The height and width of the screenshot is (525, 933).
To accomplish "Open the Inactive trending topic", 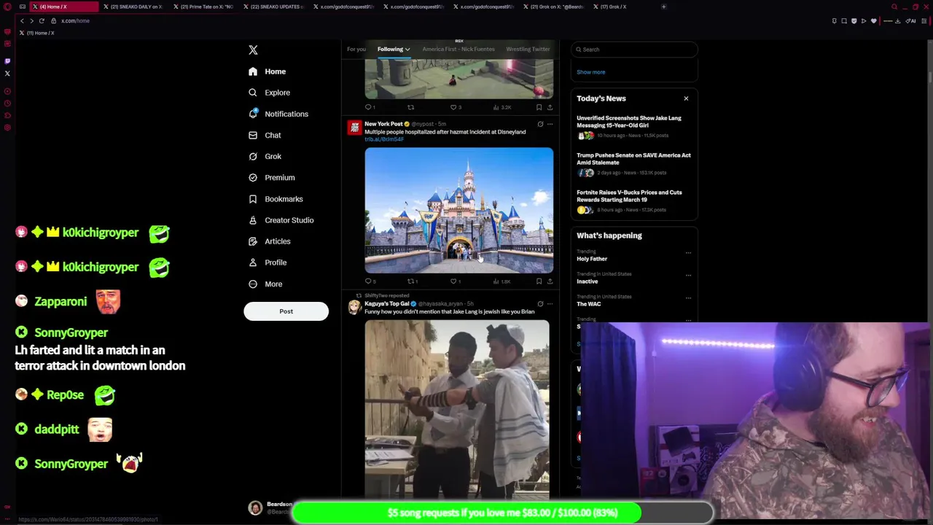I will click(587, 281).
